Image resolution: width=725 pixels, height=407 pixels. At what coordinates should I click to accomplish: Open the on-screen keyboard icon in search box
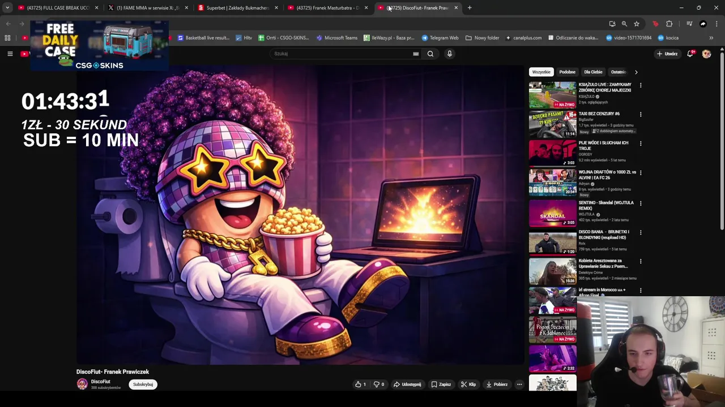click(416, 54)
